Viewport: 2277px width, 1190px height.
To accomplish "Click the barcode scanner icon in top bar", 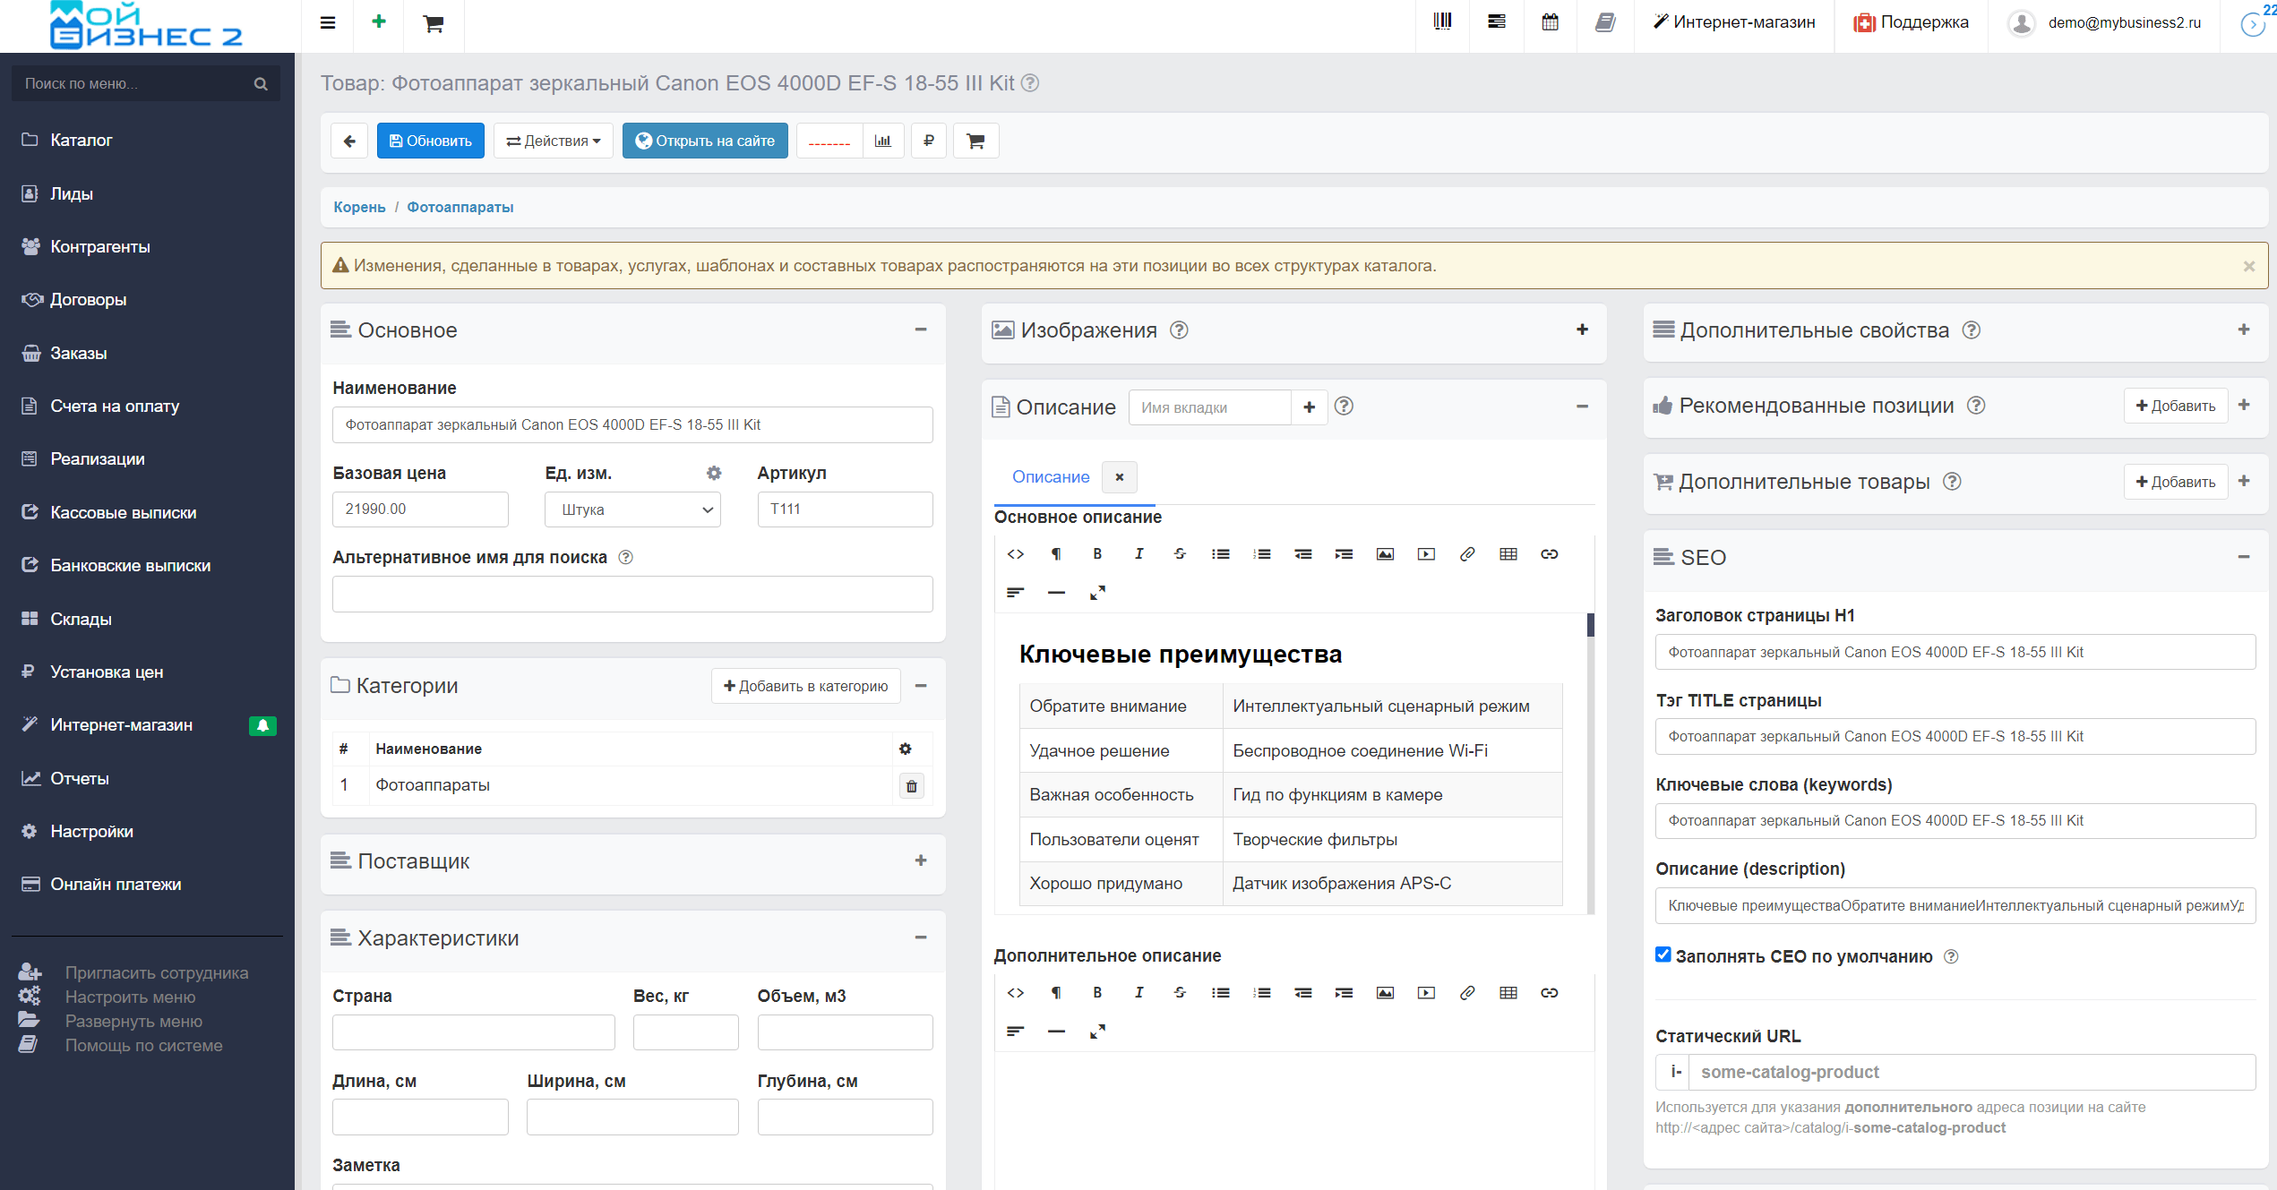I will click(x=1442, y=22).
